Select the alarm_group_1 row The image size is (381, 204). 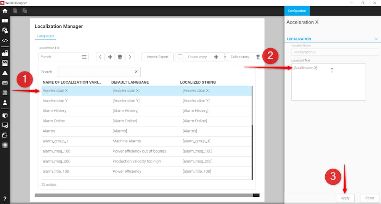tap(146, 141)
